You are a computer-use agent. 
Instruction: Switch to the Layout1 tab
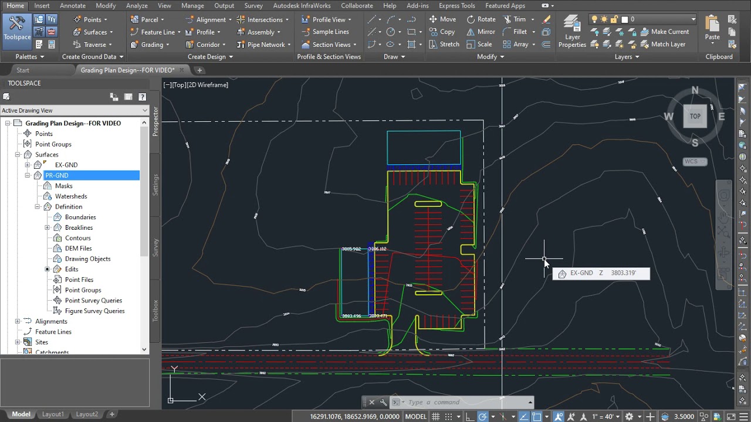(x=53, y=414)
